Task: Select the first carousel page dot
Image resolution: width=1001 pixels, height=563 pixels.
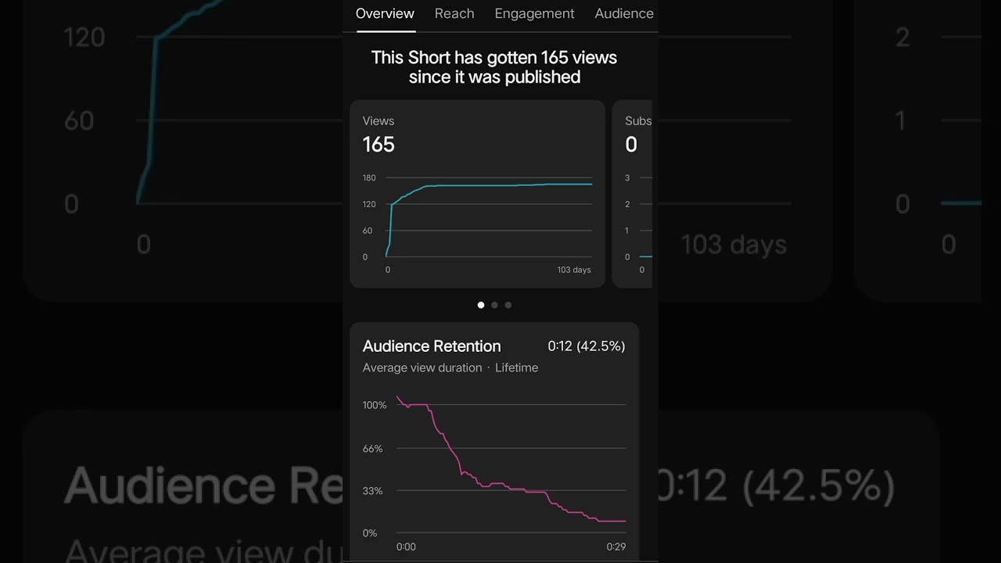Action: (481, 305)
